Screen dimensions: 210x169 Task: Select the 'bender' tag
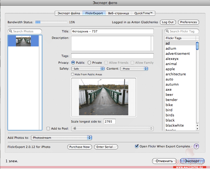[x=180, y=100]
